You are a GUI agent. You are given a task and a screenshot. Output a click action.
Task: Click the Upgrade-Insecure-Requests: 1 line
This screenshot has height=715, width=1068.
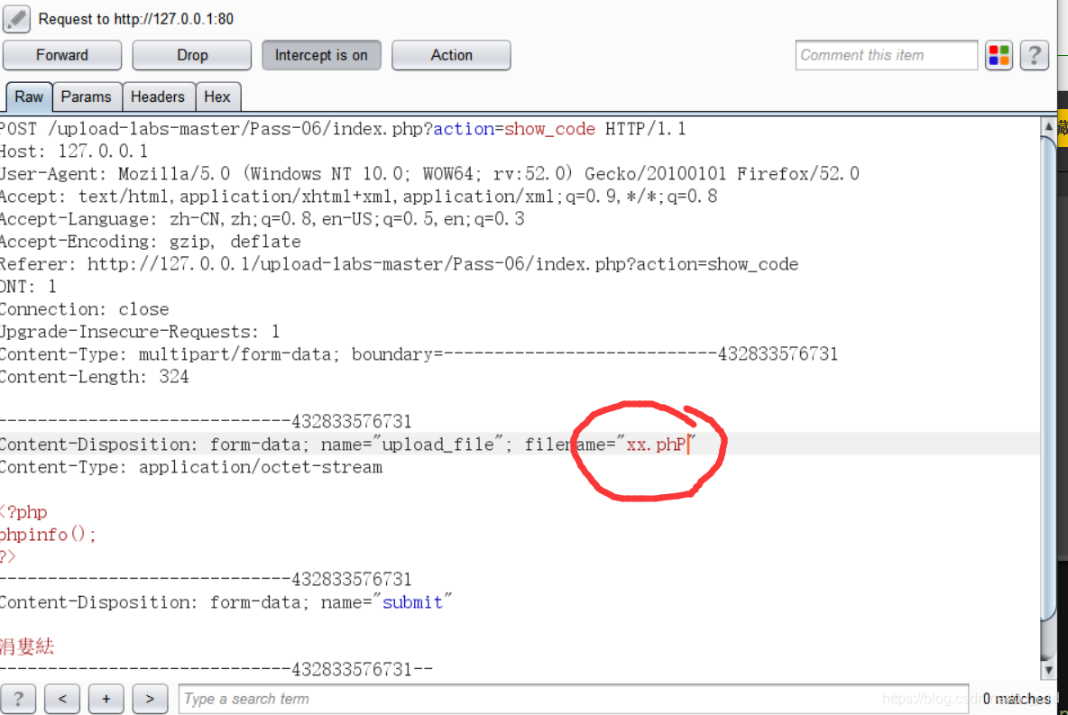141,332
